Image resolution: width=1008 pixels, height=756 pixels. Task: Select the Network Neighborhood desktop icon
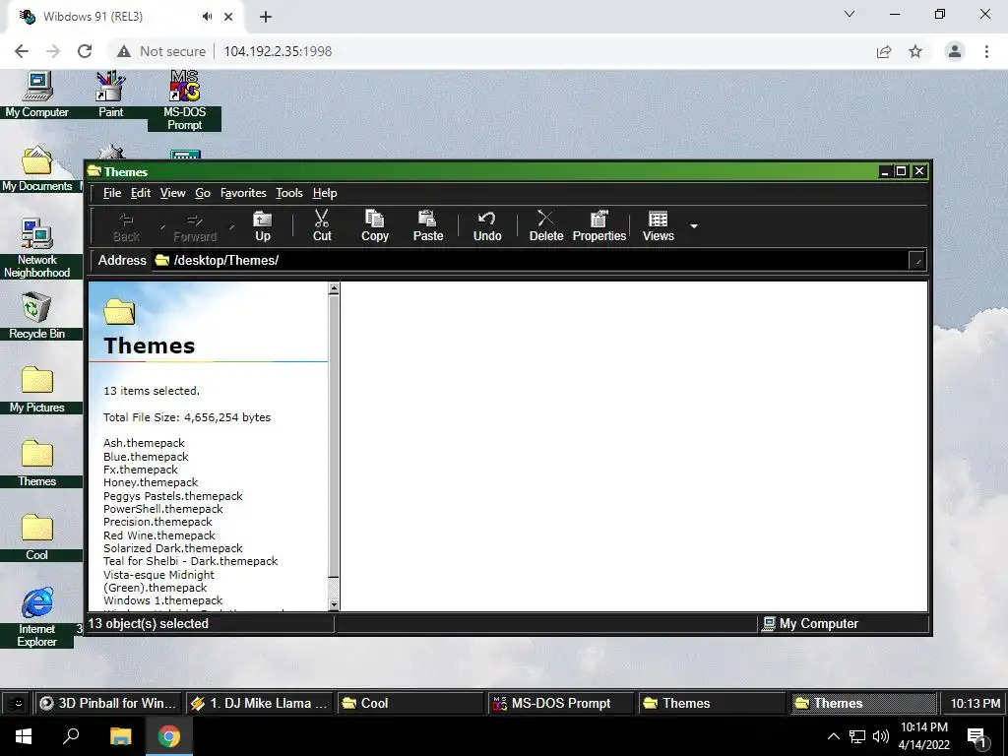pyautogui.click(x=36, y=248)
